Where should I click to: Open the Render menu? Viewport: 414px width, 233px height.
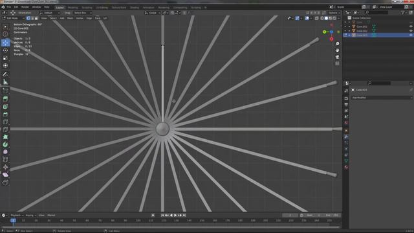[25, 7]
